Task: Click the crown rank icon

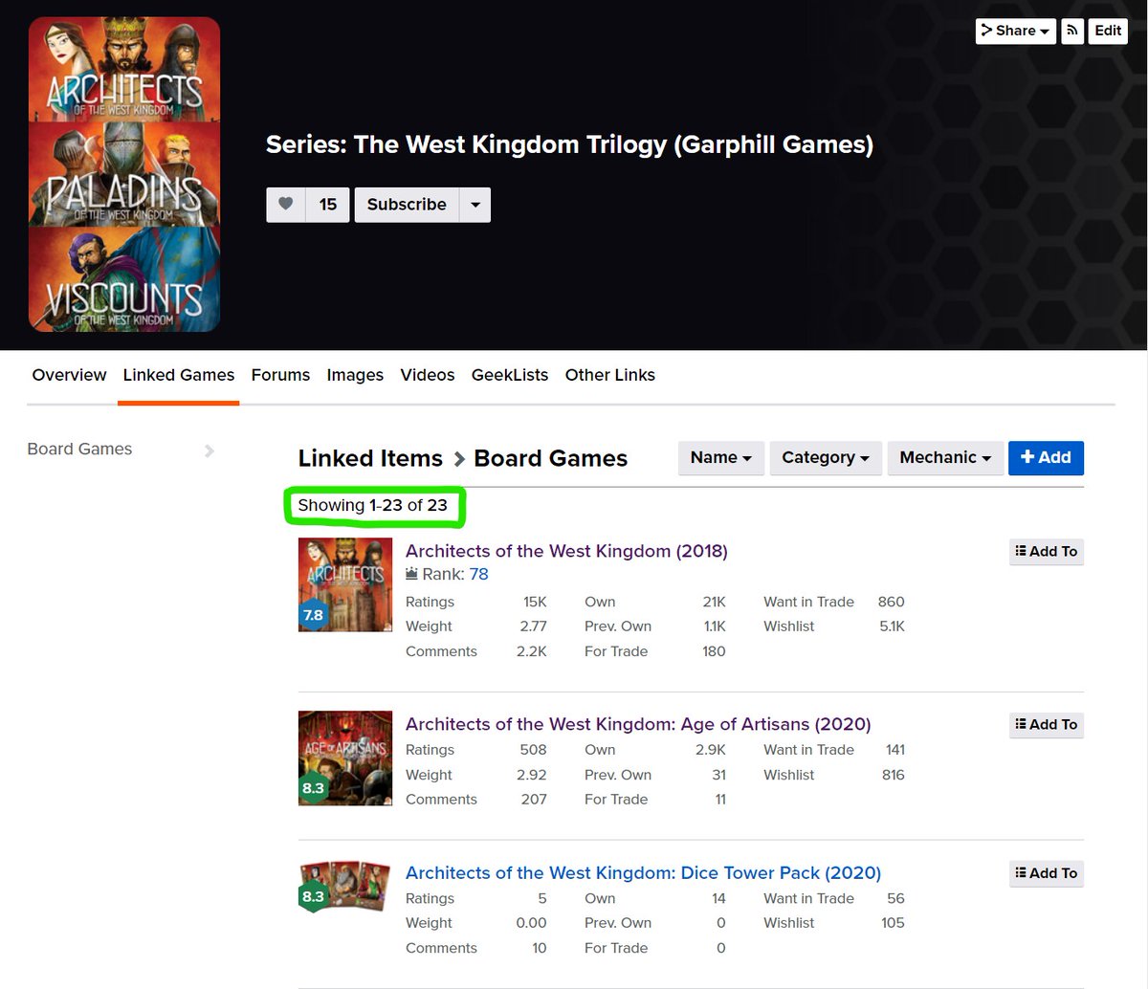Action: [411, 574]
